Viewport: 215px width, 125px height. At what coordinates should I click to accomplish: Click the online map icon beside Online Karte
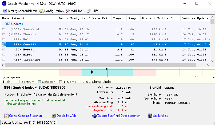pyautogui.click(x=6, y=116)
